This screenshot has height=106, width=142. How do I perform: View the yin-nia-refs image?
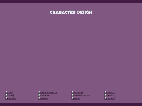pos(77,92)
